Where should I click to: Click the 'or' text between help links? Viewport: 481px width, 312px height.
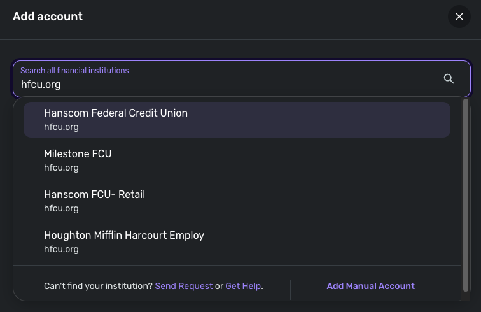(219, 286)
